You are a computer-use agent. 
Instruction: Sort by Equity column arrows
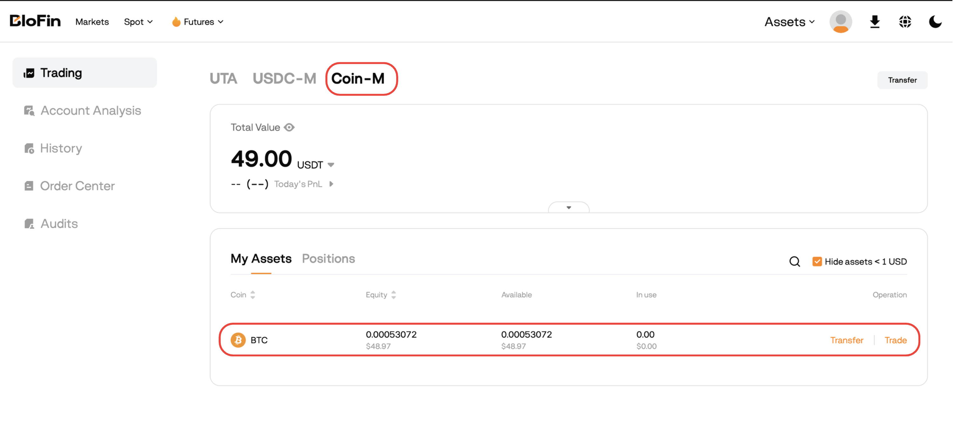click(393, 295)
